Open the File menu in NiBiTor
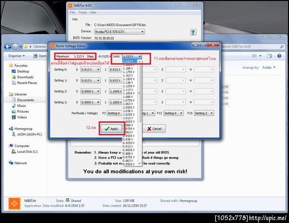The image size is (289, 223). pos(72,13)
